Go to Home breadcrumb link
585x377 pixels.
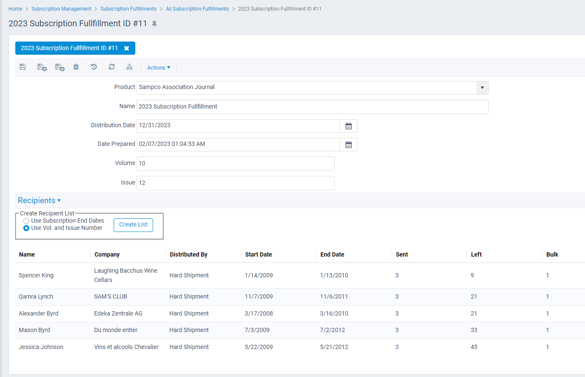tap(15, 9)
